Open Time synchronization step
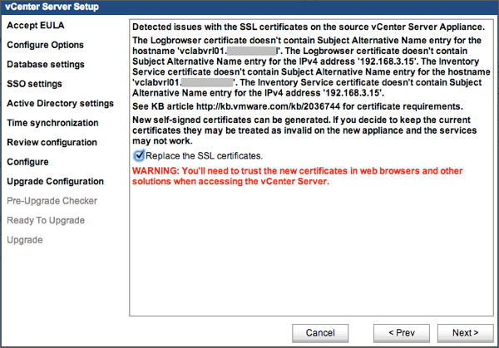Image resolution: width=499 pixels, height=348 pixels. click(52, 123)
